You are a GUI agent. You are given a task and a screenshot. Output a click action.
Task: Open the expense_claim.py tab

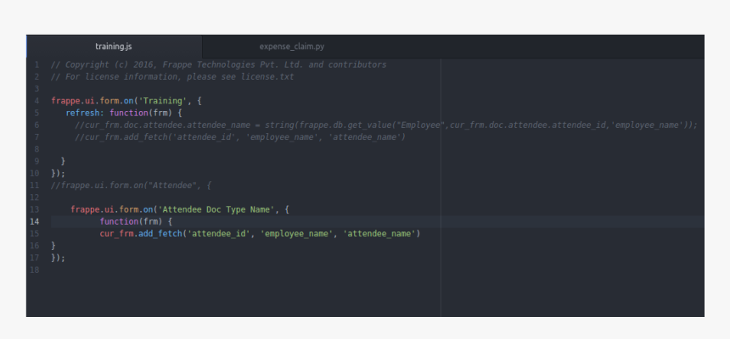(292, 47)
